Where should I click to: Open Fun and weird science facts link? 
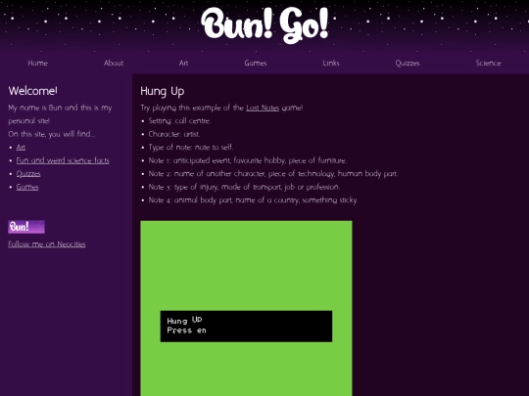click(63, 160)
